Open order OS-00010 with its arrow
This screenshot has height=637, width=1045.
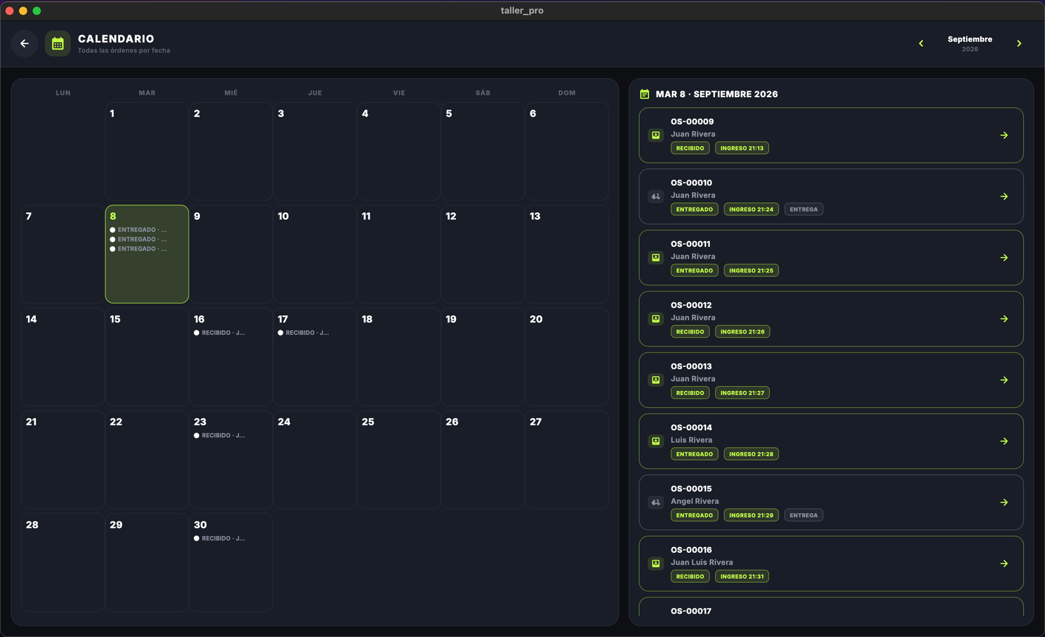coord(1004,196)
